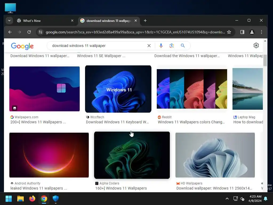Click the HD Wallpapers source label
273x205 pixels.
click(190, 183)
